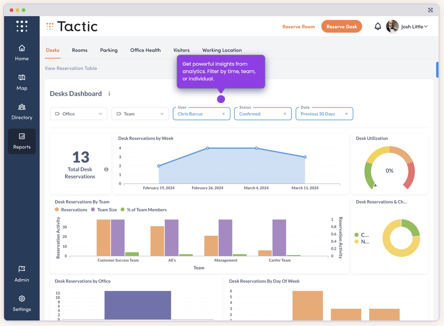The height and width of the screenshot is (326, 444).
Task: Clear the Chris Barcus user filter
Action: 223,114
